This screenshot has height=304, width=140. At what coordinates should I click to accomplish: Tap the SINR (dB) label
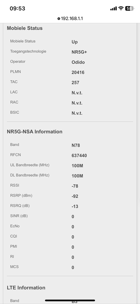pos(19,216)
